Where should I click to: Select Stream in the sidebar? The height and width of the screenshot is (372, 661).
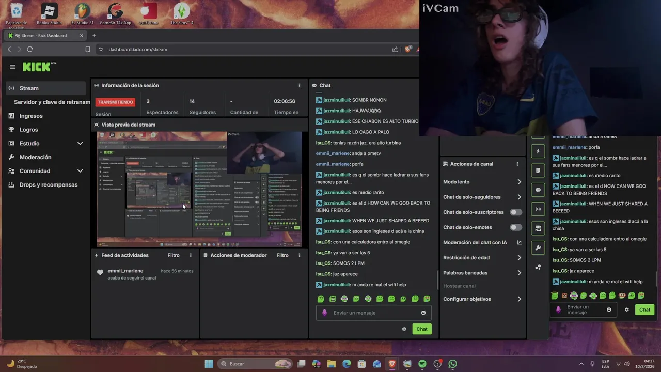pos(46,88)
